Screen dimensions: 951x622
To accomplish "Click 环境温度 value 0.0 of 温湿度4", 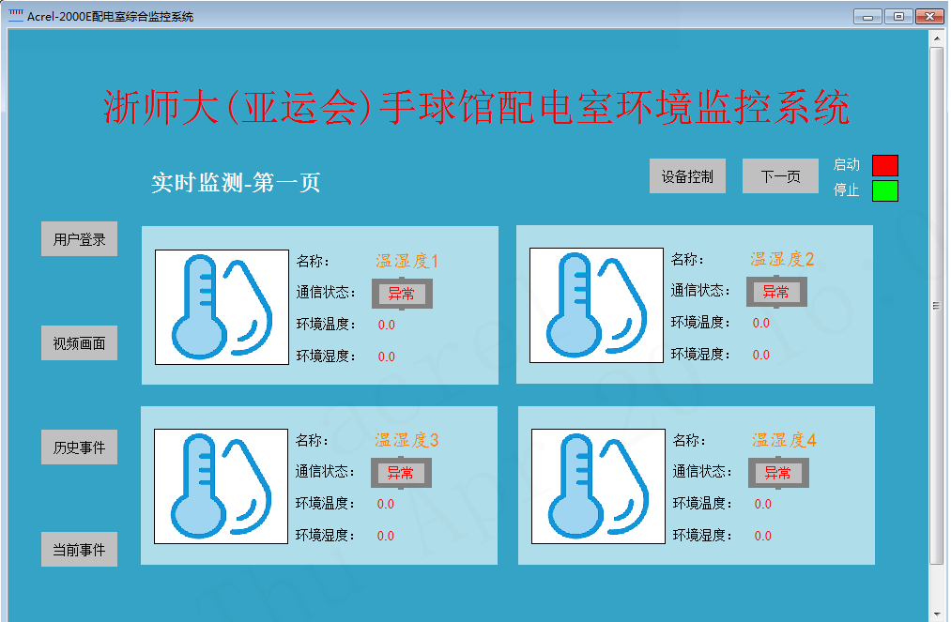I will pyautogui.click(x=763, y=505).
